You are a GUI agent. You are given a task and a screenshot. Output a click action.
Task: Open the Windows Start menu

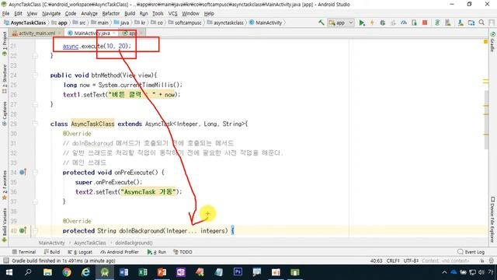tap(9, 272)
